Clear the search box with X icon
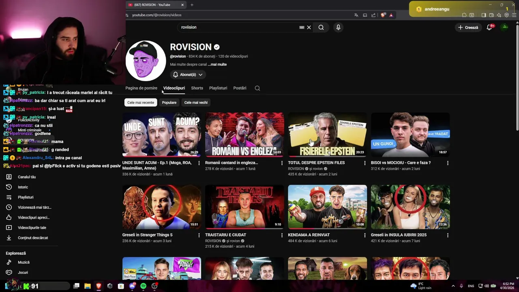The width and height of the screenshot is (519, 292). coord(309,27)
